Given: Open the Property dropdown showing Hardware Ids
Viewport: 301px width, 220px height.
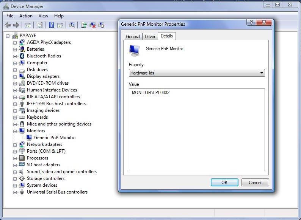Looking at the screenshot, I should [197, 73].
